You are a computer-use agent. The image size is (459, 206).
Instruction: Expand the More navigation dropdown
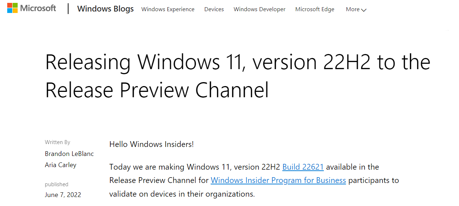353,9
